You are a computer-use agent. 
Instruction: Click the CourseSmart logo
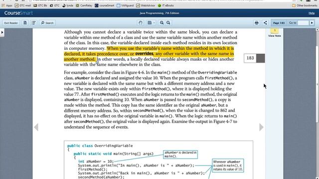click(x=18, y=13)
